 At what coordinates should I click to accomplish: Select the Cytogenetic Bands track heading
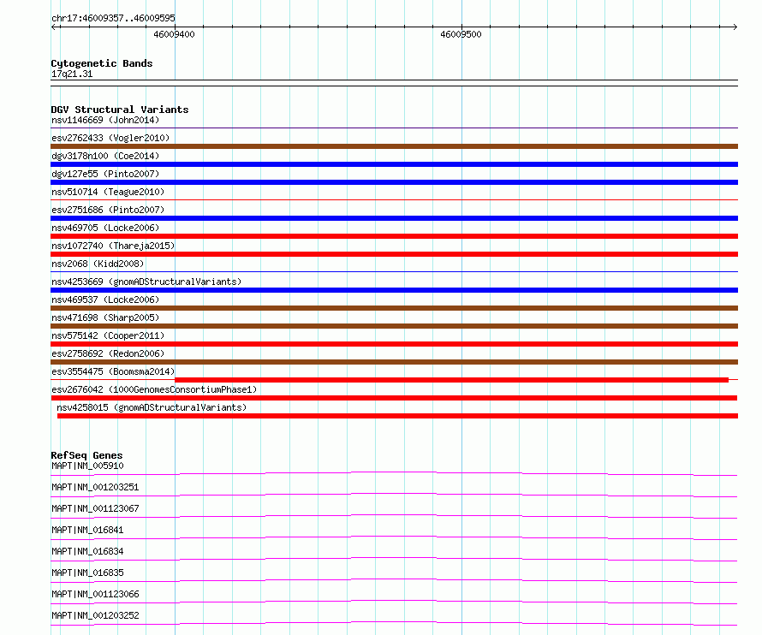(102, 63)
